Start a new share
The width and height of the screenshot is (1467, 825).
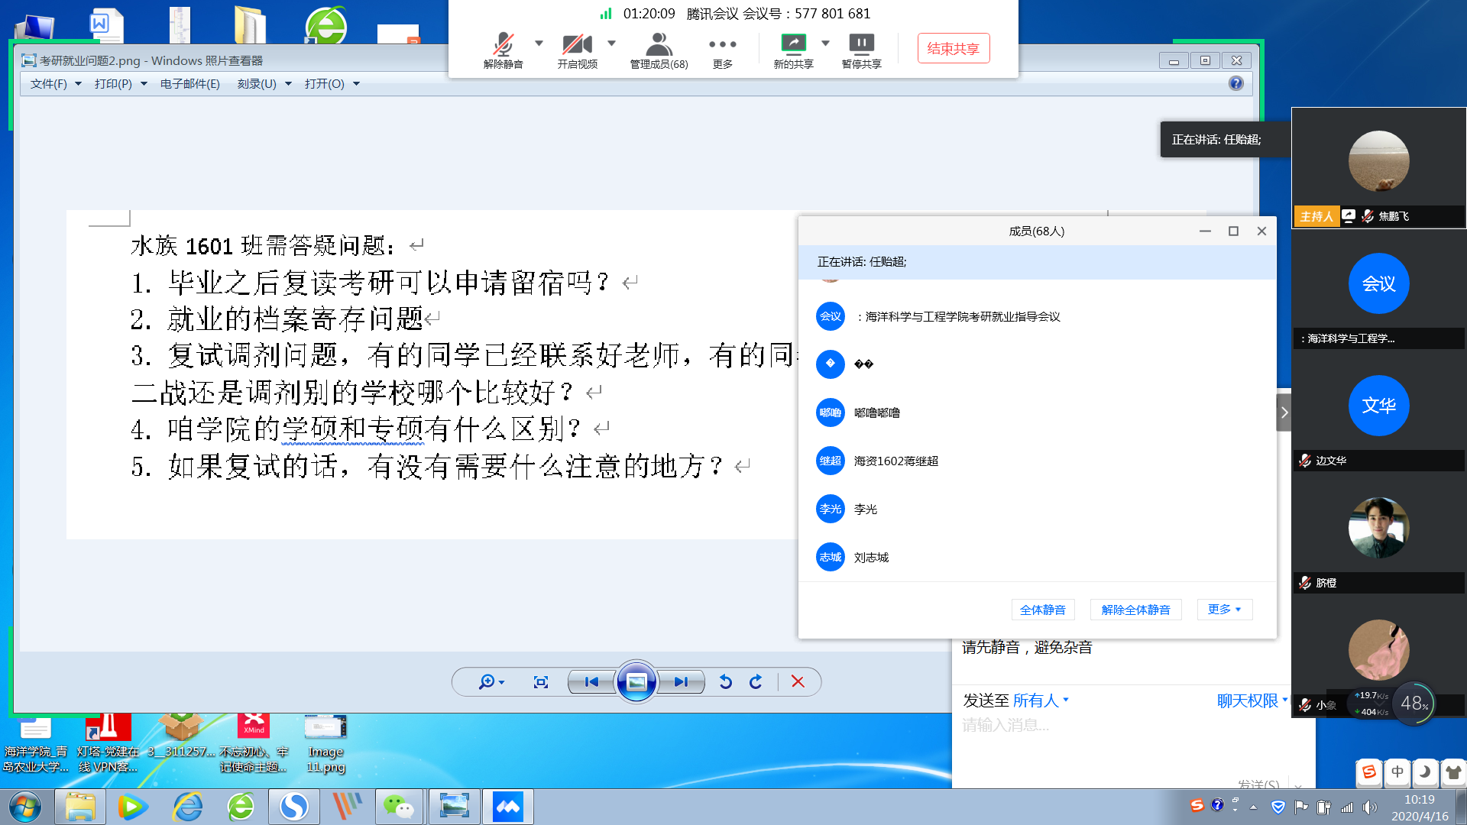(793, 44)
